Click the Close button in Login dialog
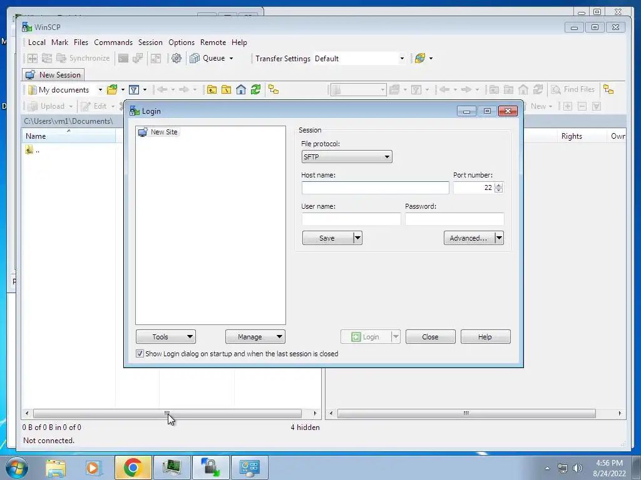 click(x=430, y=337)
